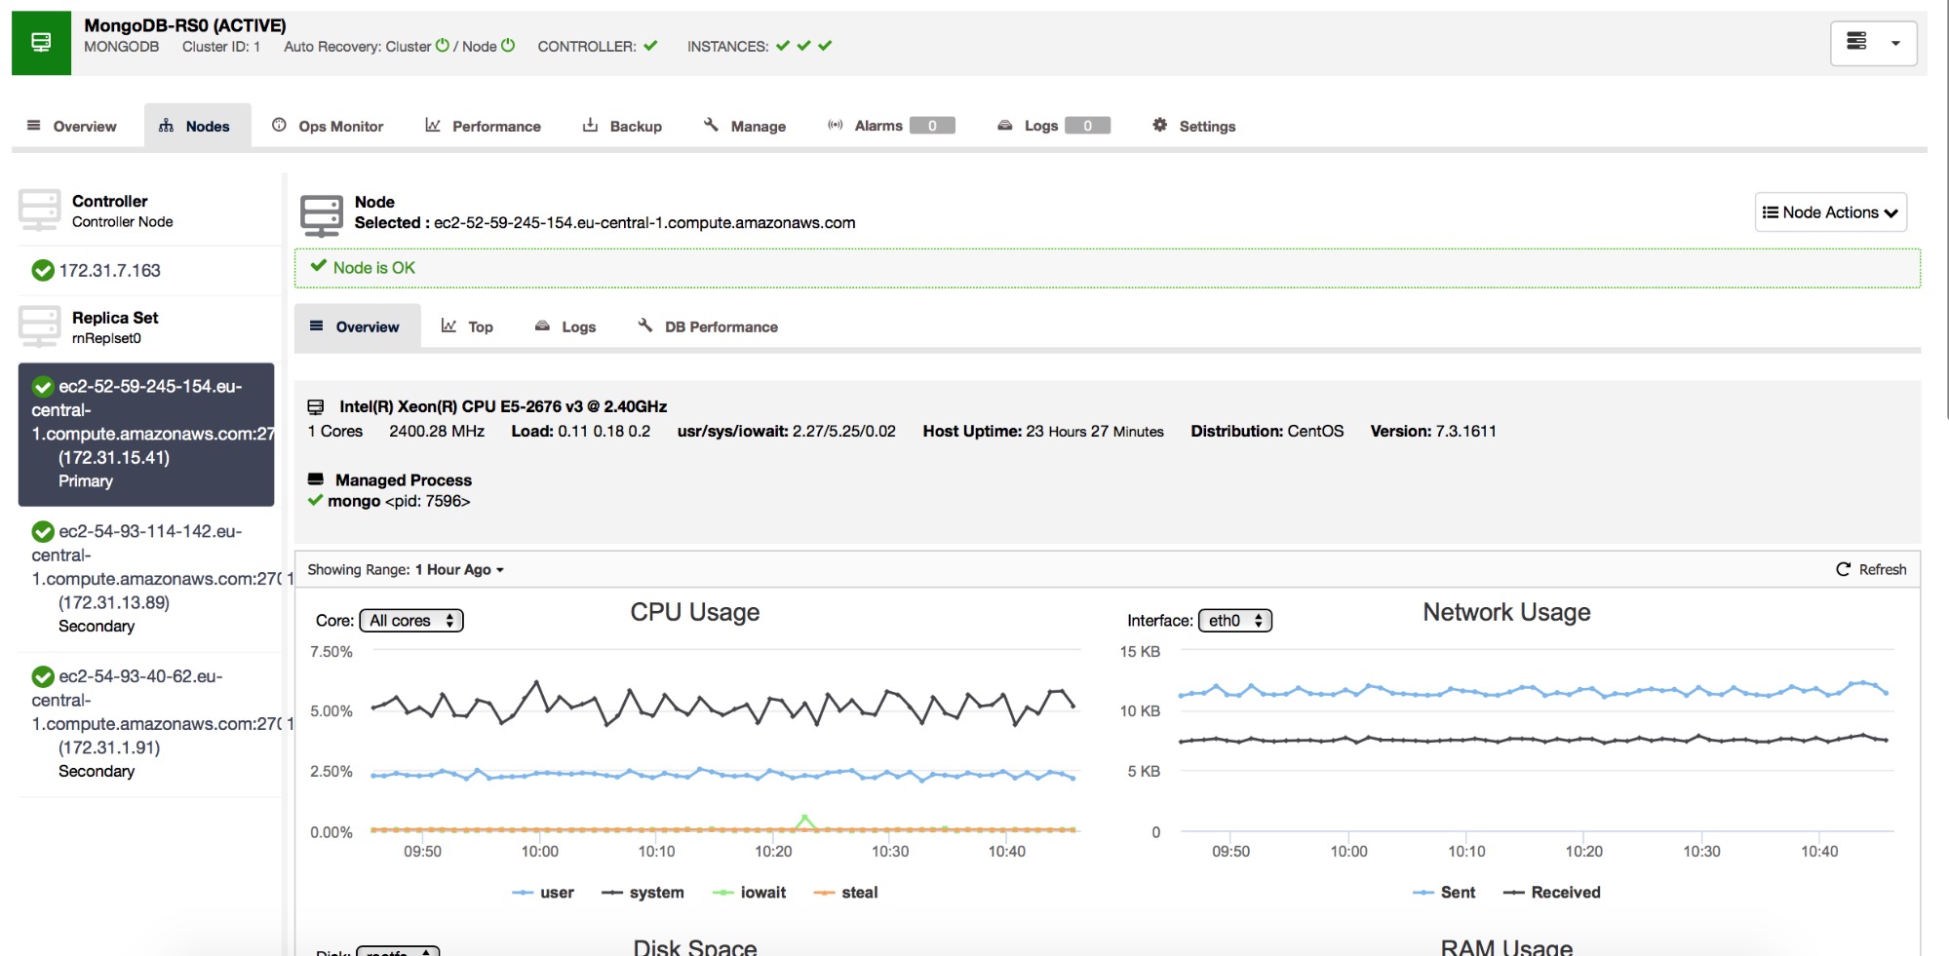Click the green cluster server icon
The image size is (1949, 956).
(41, 43)
